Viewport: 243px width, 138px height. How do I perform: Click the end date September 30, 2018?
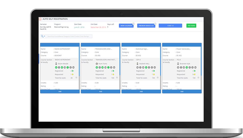(x=98, y=27)
